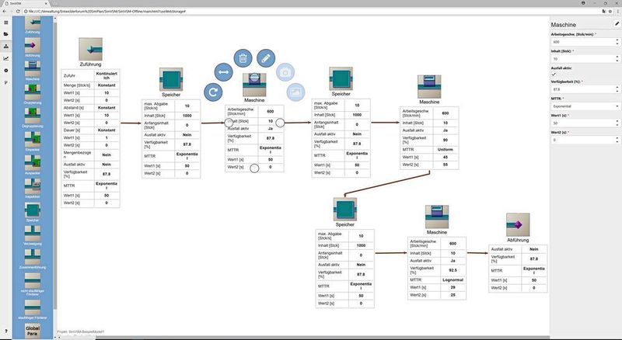Delete the selected Maschine via trash icon
The height and width of the screenshot is (340, 622).
[243, 58]
